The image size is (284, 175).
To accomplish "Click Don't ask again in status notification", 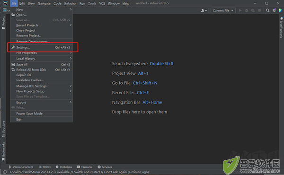I will (115, 172).
